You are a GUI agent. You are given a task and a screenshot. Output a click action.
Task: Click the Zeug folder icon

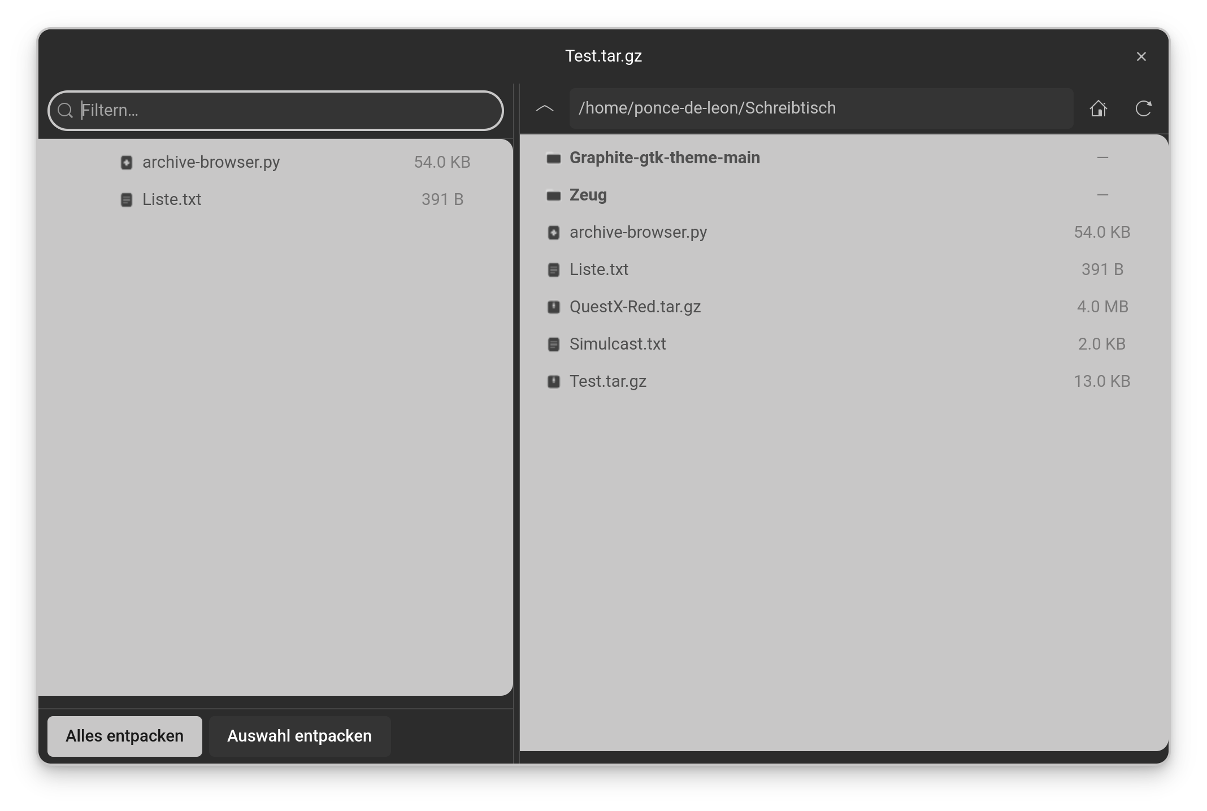pos(553,195)
